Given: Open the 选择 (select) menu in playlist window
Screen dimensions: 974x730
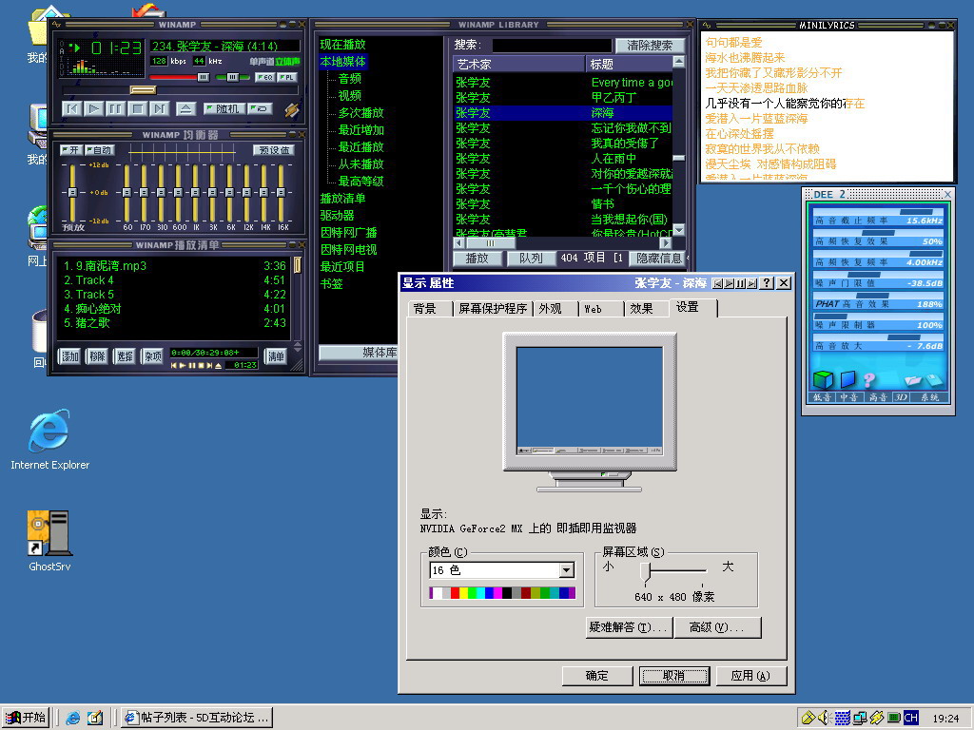Looking at the screenshot, I should tap(125, 355).
